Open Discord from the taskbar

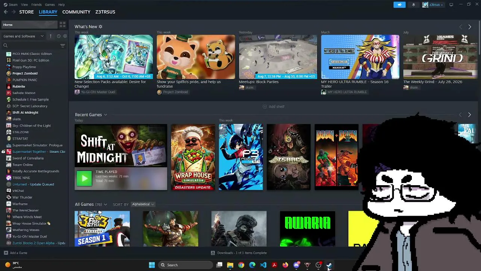click(x=296, y=265)
